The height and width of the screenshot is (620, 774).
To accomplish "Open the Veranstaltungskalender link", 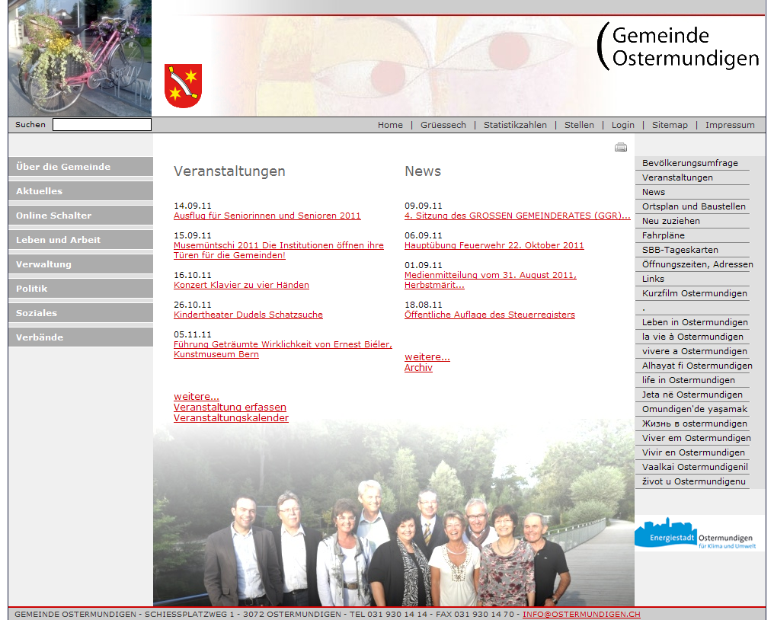I will click(x=231, y=418).
